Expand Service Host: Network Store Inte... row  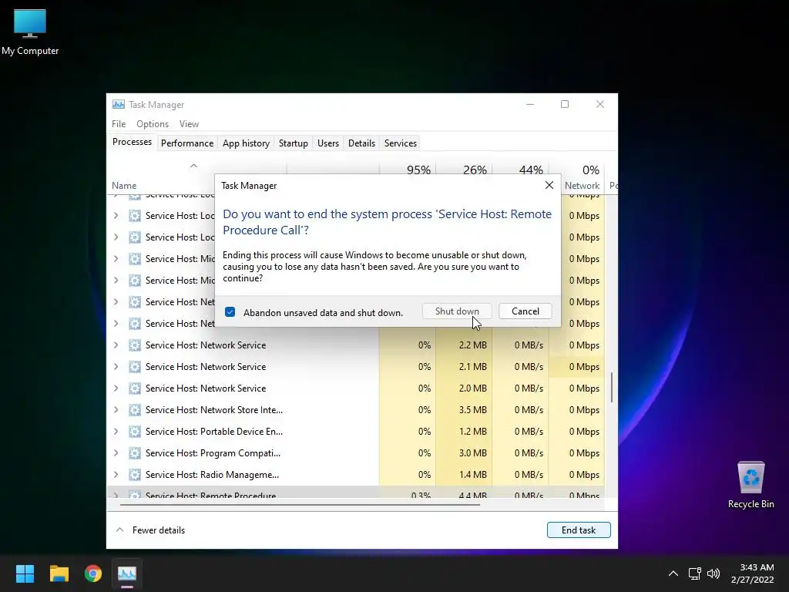point(116,410)
